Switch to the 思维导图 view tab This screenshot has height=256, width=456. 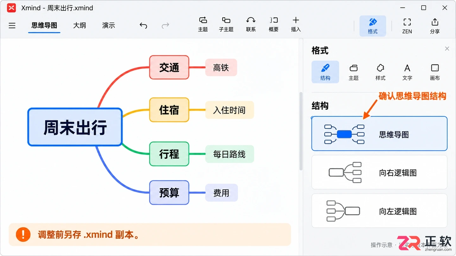point(44,26)
